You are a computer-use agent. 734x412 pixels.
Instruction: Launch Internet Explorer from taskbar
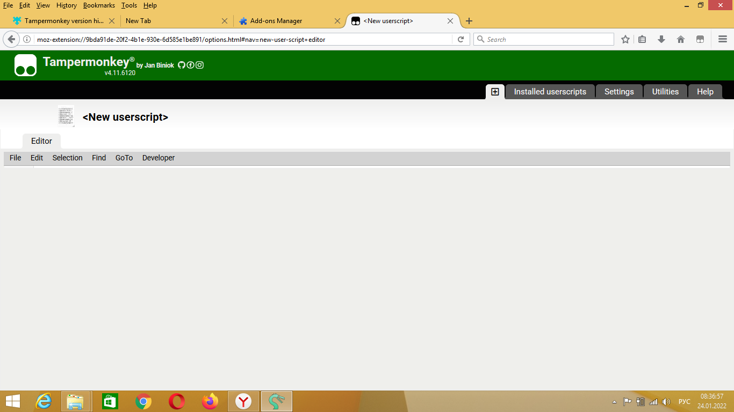(44, 401)
